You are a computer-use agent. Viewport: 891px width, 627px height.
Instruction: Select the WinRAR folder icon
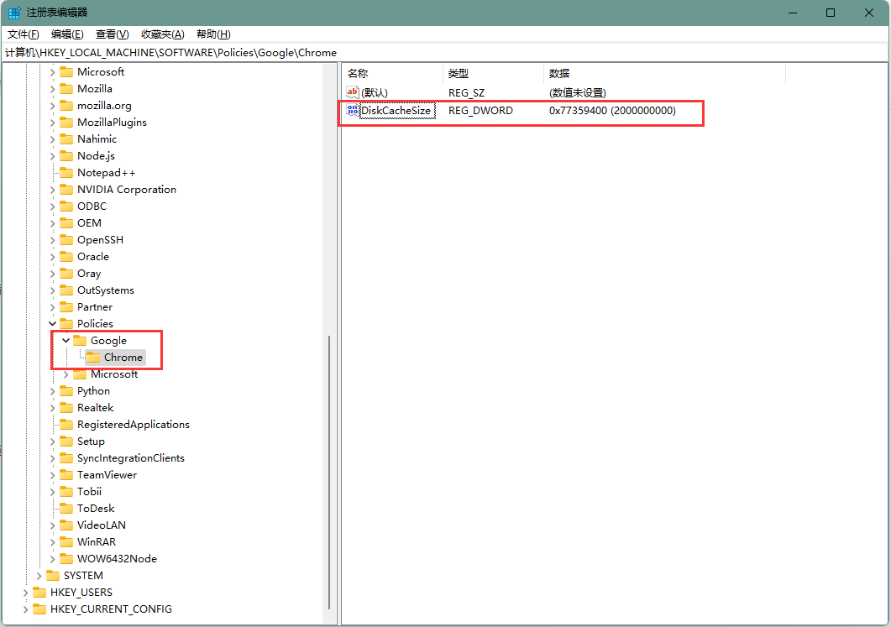pos(66,542)
